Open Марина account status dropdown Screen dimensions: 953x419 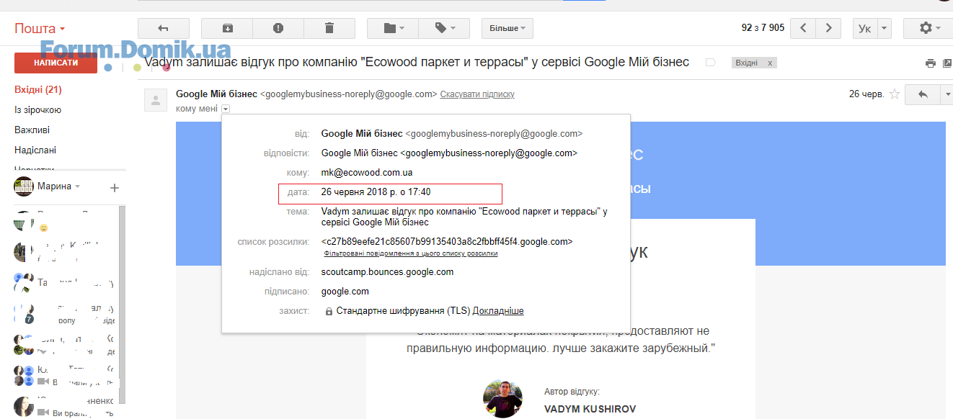(x=58, y=186)
